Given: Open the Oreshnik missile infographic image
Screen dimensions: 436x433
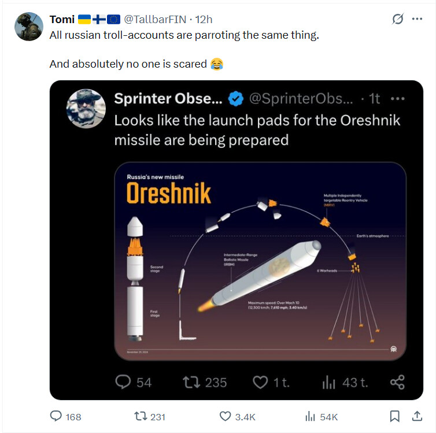Looking at the screenshot, I should point(260,261).
